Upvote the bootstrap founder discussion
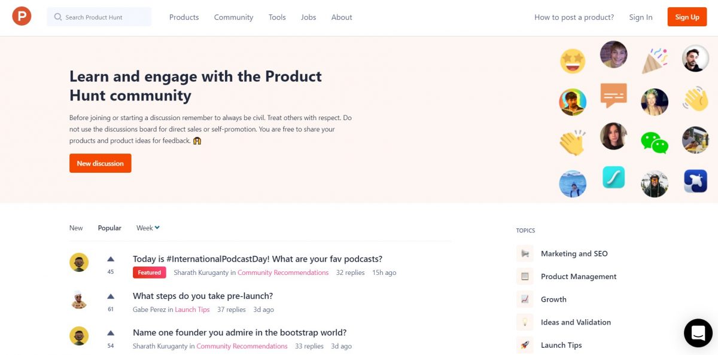 [x=111, y=333]
